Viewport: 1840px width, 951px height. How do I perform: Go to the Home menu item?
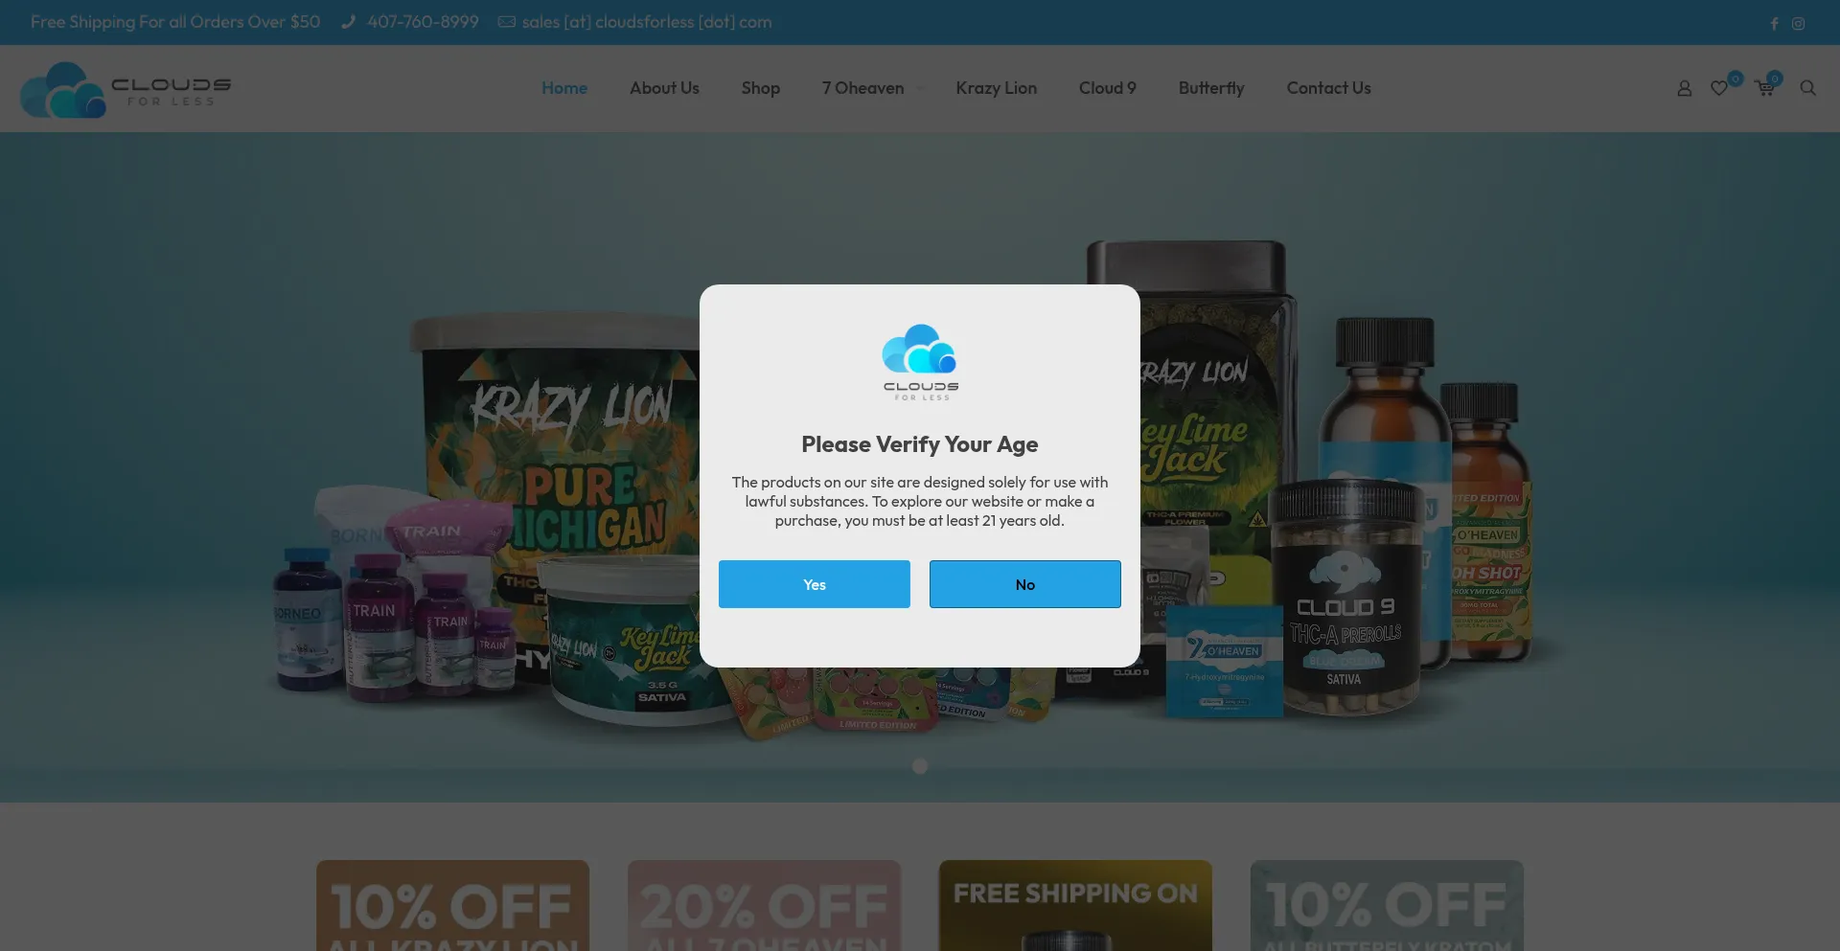click(x=564, y=88)
